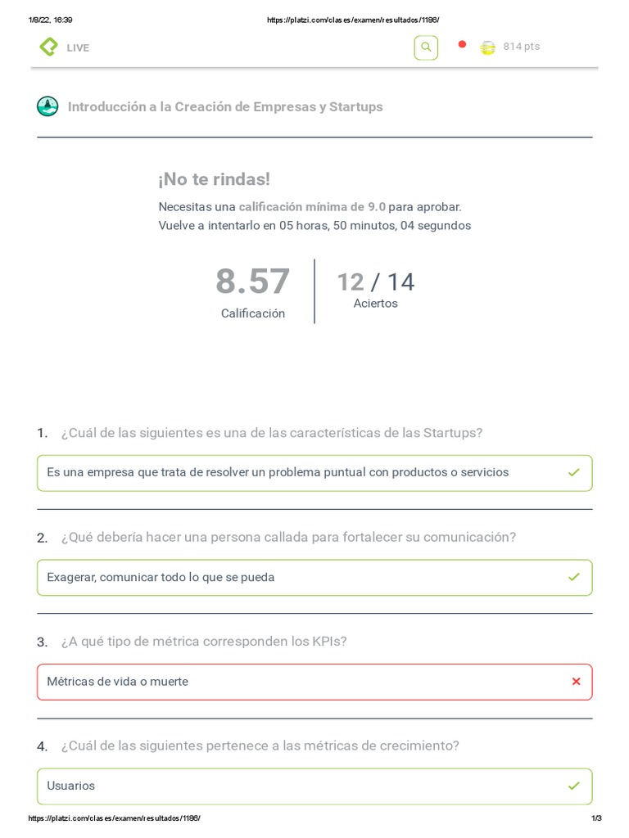Viewport: 629px width, 838px height.
Task: Open the Introducción a la Creación de Empresas course link
Action: (225, 106)
